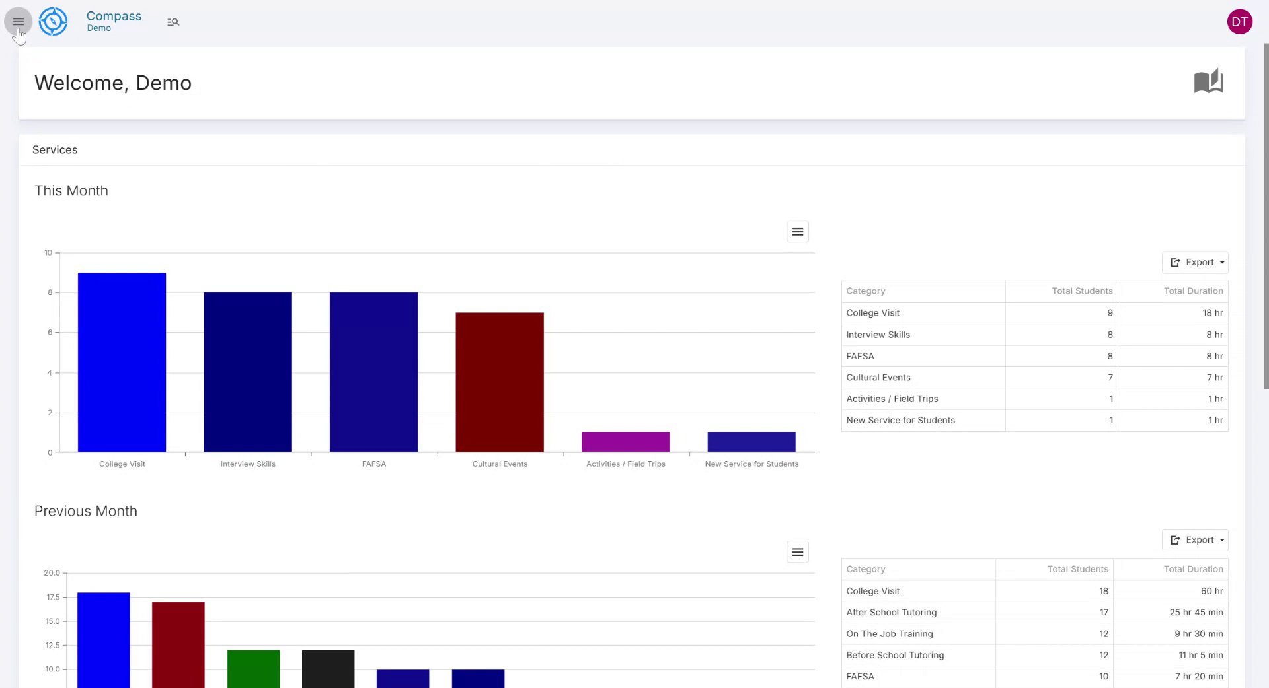Open the Previous Month chart context menu
This screenshot has height=688, width=1269.
(797, 551)
